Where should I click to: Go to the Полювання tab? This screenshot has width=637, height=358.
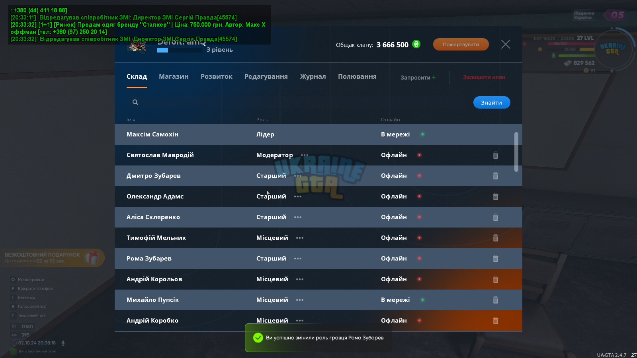(x=357, y=76)
